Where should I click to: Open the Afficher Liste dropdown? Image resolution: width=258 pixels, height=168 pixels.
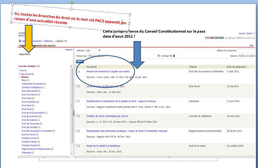pyautogui.click(x=93, y=50)
